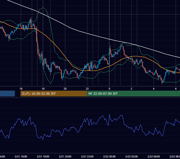Click the hour label 20 on the upper time axis
This screenshot has height=159, width=180.
pyautogui.click(x=65, y=89)
